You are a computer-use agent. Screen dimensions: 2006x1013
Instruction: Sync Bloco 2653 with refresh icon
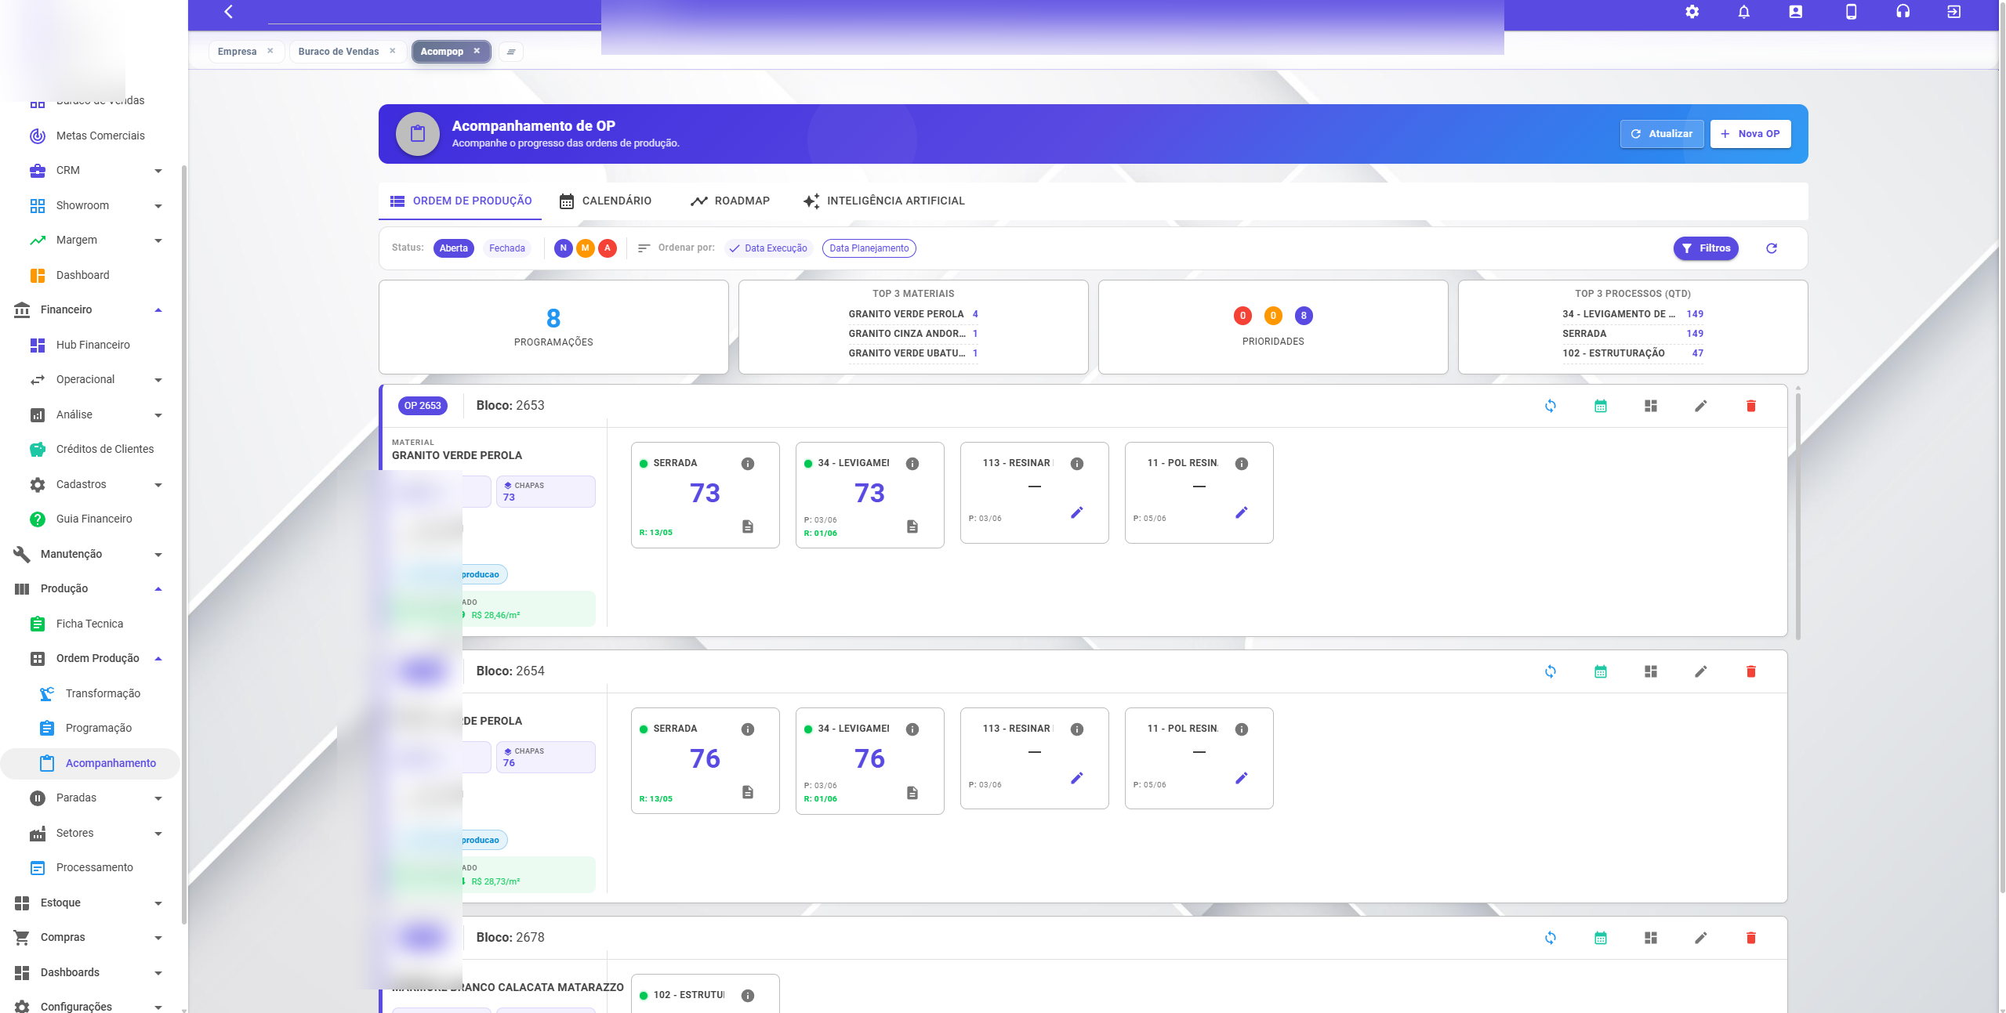pos(1550,406)
